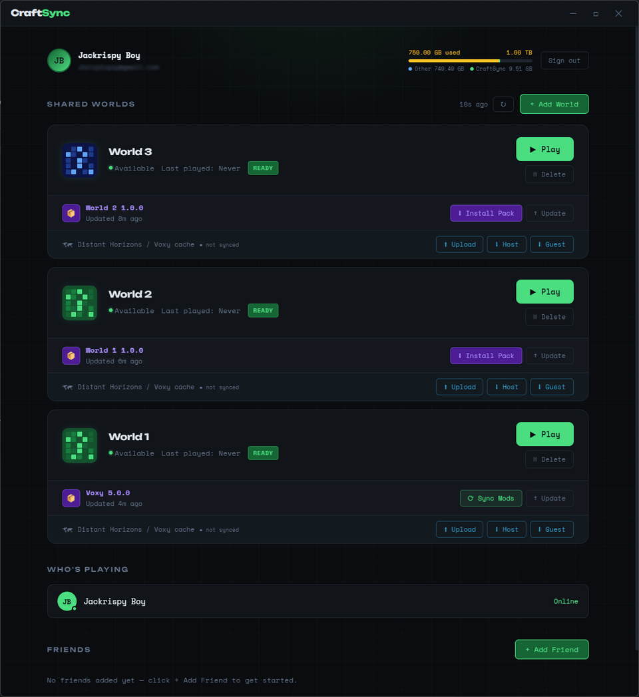639x697 pixels.
Task: Click the World 1 green pixel icon
Action: 79,445
